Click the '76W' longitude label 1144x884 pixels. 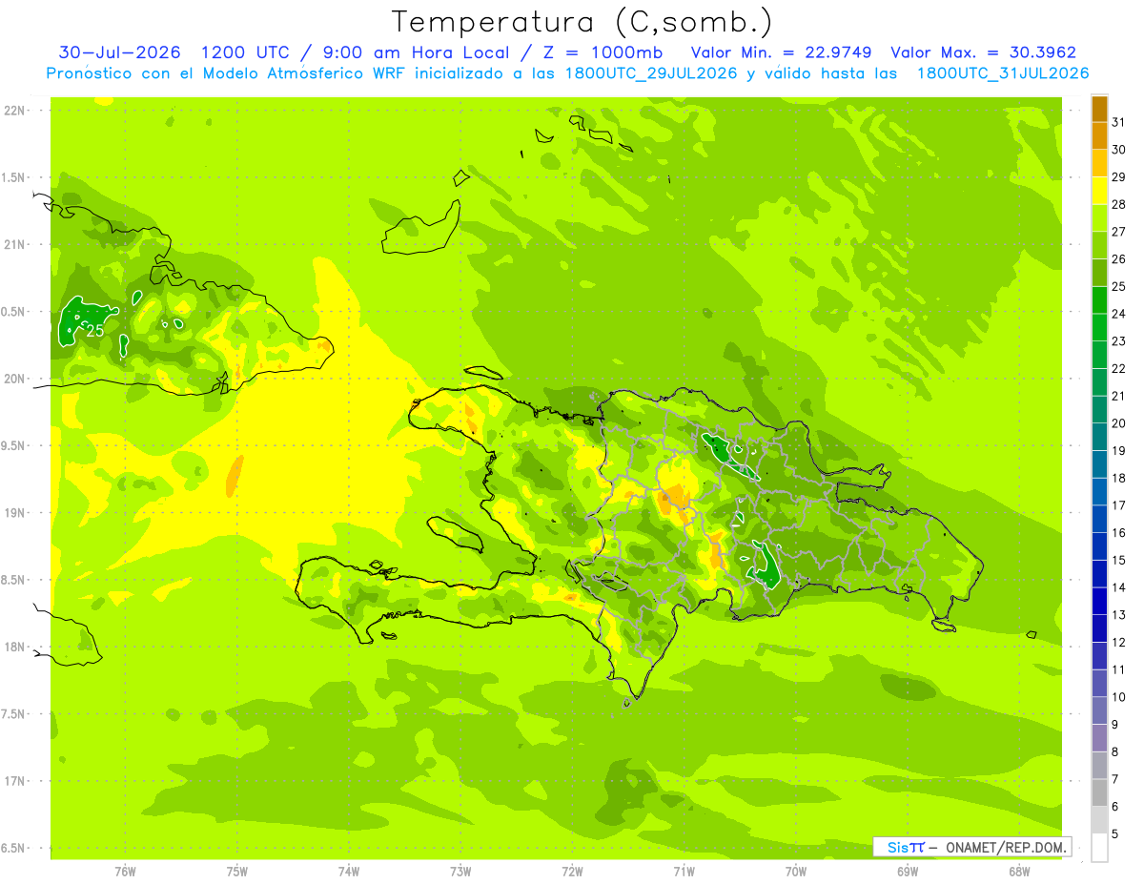125,871
